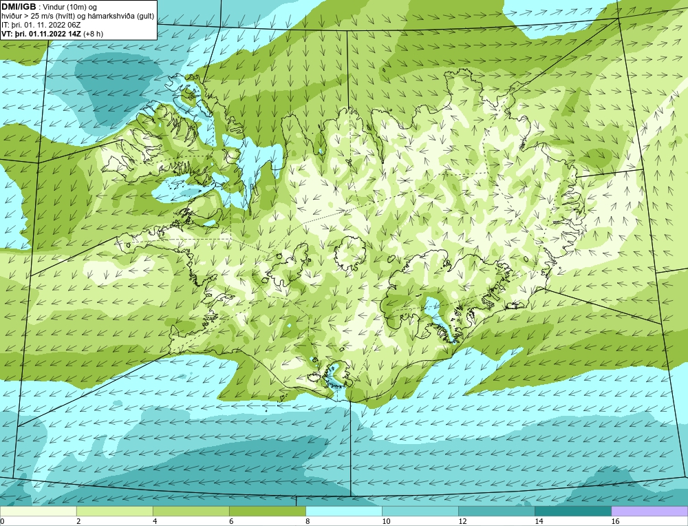Viewport: 688px width, 526px height.
Task: Click the 'Vindur (10m) og' label
Action: (x=70, y=7)
